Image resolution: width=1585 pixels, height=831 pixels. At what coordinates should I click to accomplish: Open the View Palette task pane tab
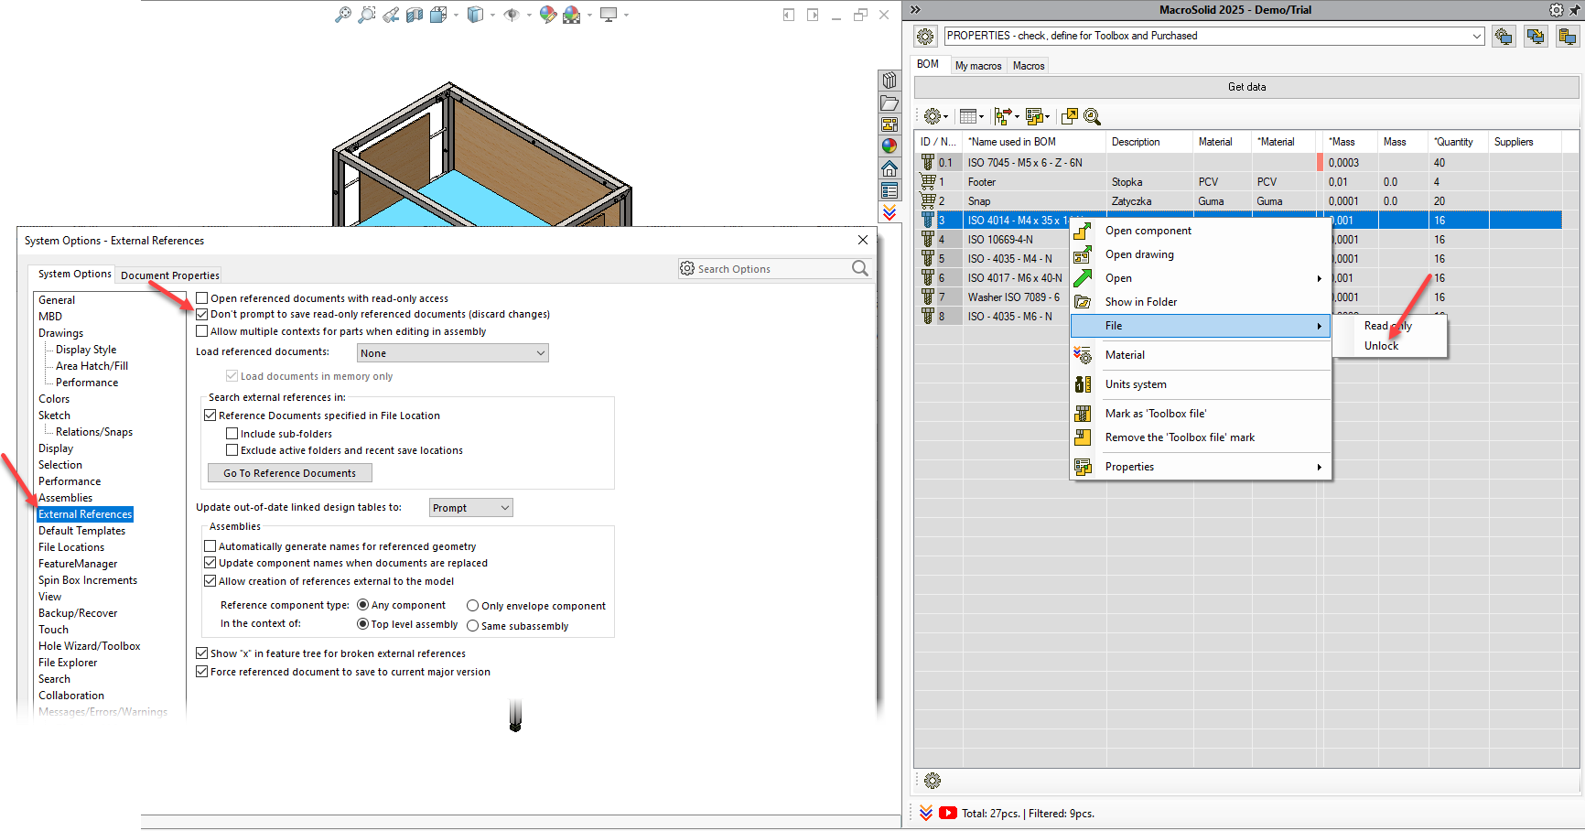(x=890, y=124)
